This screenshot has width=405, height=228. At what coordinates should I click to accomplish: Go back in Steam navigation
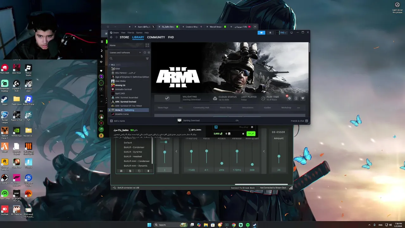(x=111, y=37)
